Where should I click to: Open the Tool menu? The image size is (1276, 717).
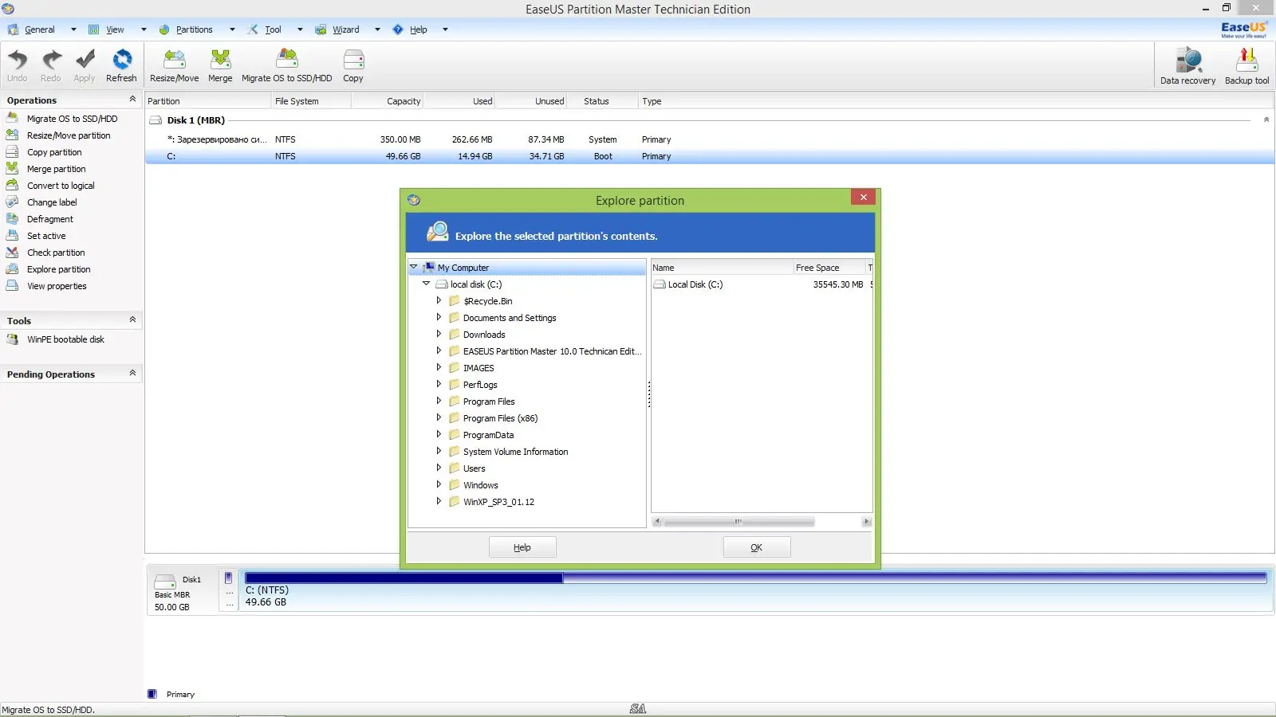(x=274, y=29)
